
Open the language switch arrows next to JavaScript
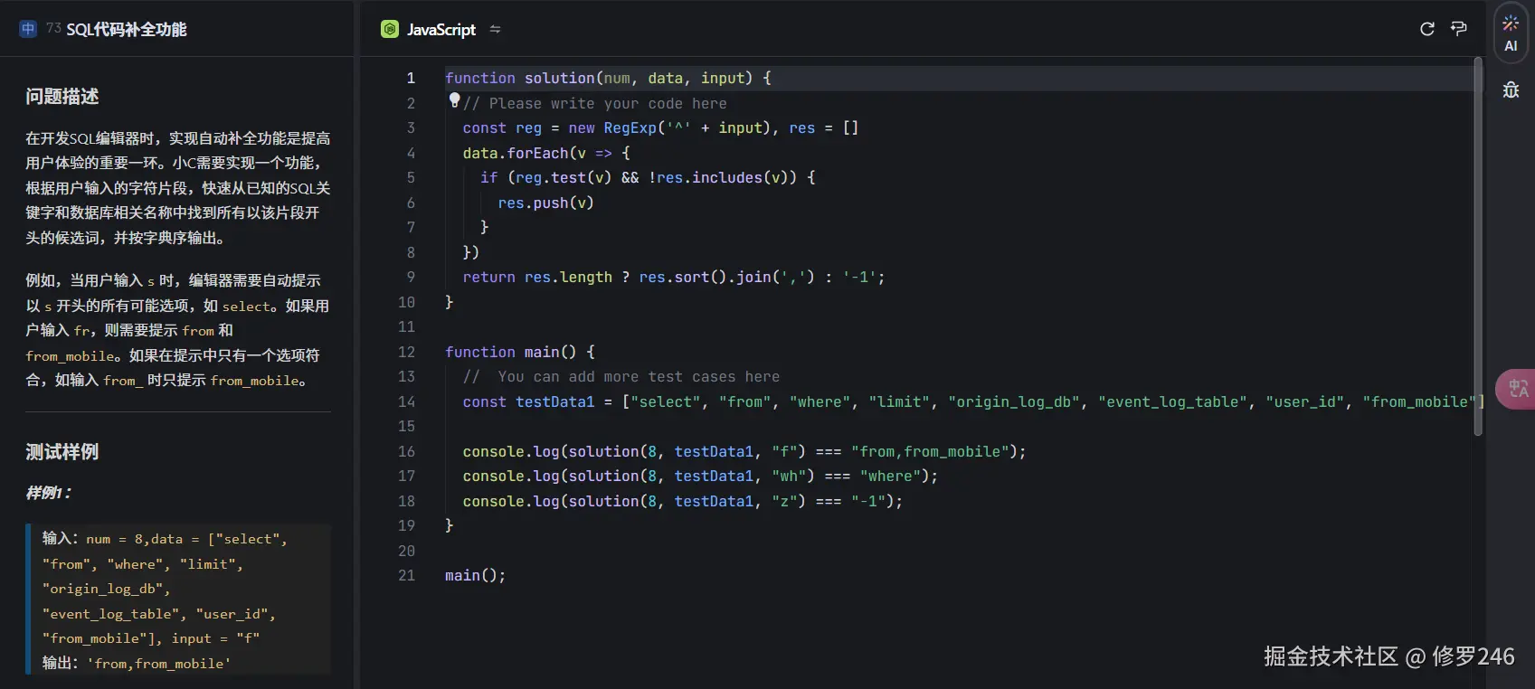(495, 29)
